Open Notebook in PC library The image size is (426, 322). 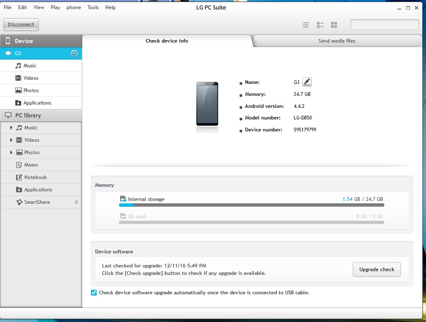pos(41,177)
